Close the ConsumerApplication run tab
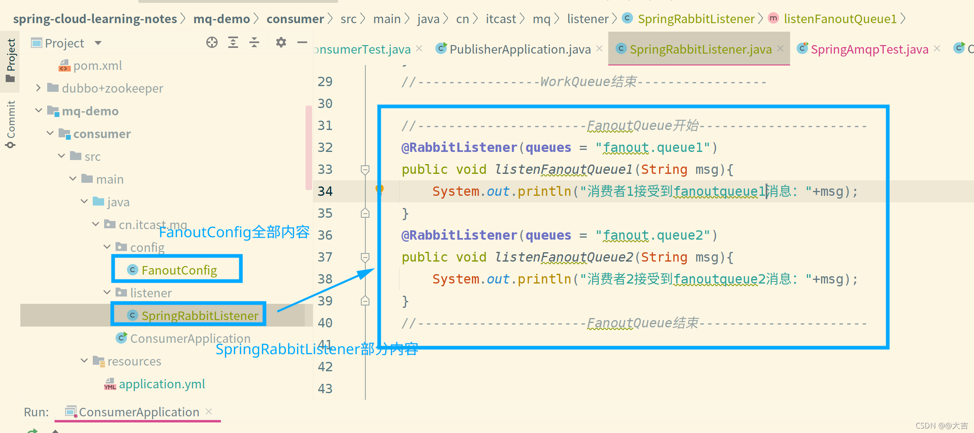This screenshot has height=433, width=974. pos(209,411)
